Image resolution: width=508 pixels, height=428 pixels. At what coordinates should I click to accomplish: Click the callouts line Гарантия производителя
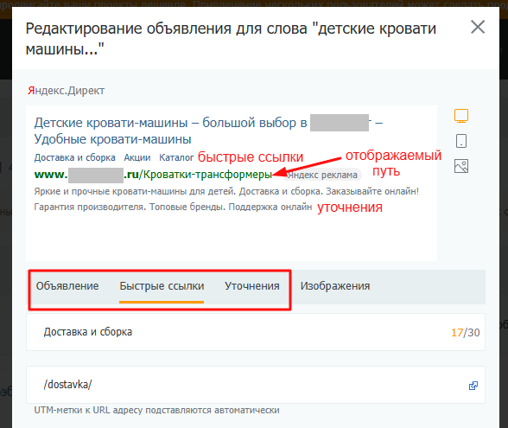(x=173, y=207)
